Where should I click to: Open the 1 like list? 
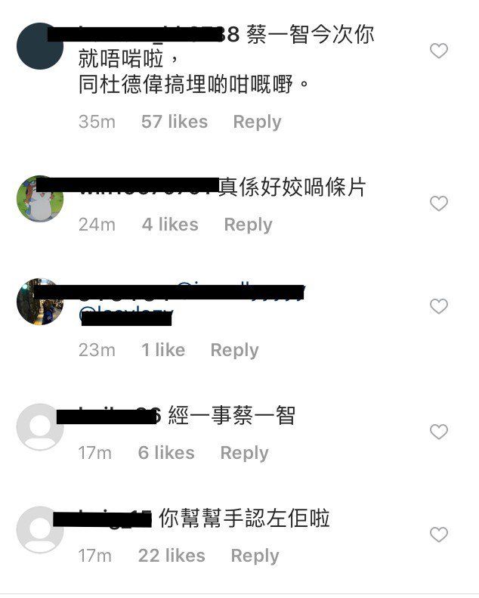(163, 350)
